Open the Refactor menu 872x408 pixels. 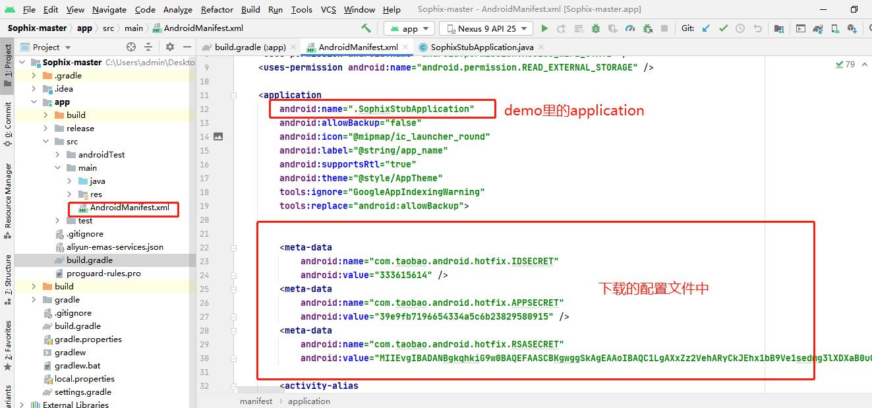click(217, 9)
